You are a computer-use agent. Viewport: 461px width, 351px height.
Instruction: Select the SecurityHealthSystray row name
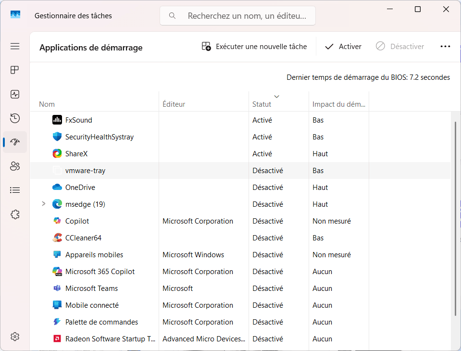click(100, 137)
